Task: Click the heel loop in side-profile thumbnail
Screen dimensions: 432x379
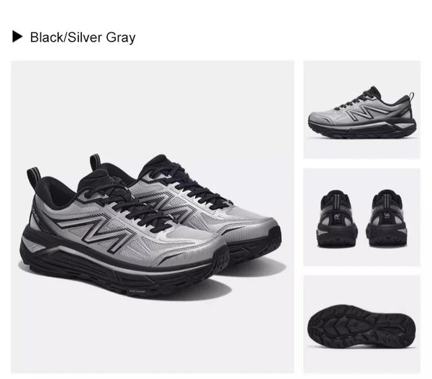Action: (x=412, y=97)
